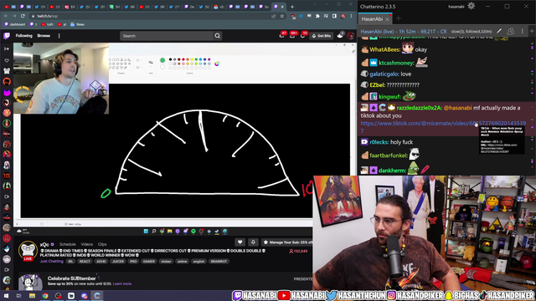Open the Schedule tab on xQc channel
This screenshot has width=536, height=301.
67,244
